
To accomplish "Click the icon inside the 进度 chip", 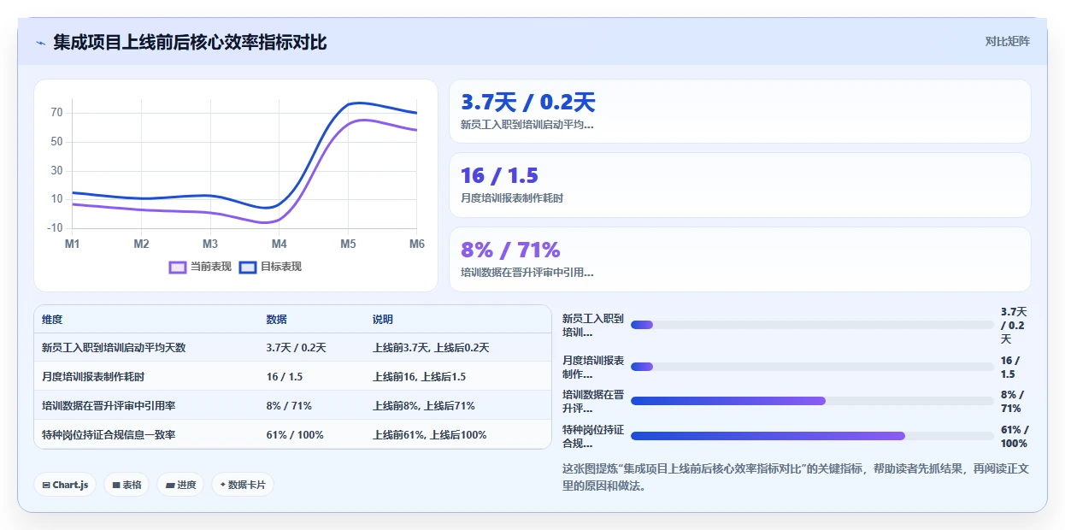I will pyautogui.click(x=170, y=486).
